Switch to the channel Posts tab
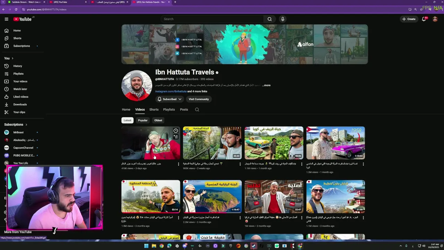Viewport: 444px width, 250px height. [x=184, y=109]
